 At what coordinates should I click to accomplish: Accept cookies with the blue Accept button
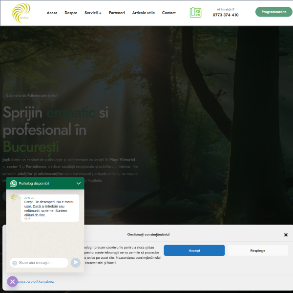tap(194, 251)
